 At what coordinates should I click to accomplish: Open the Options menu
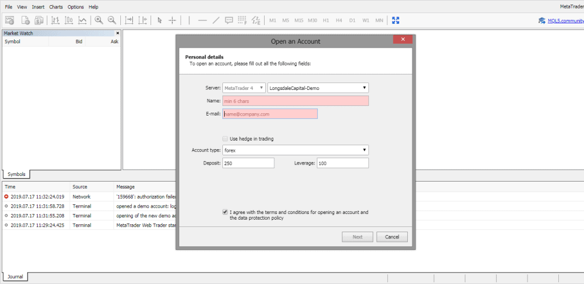(76, 7)
